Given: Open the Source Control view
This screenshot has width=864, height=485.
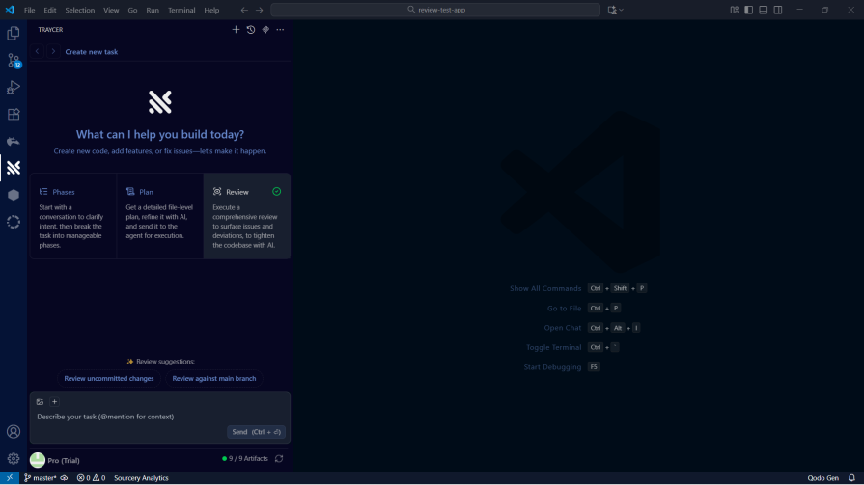Looking at the screenshot, I should [x=14, y=60].
